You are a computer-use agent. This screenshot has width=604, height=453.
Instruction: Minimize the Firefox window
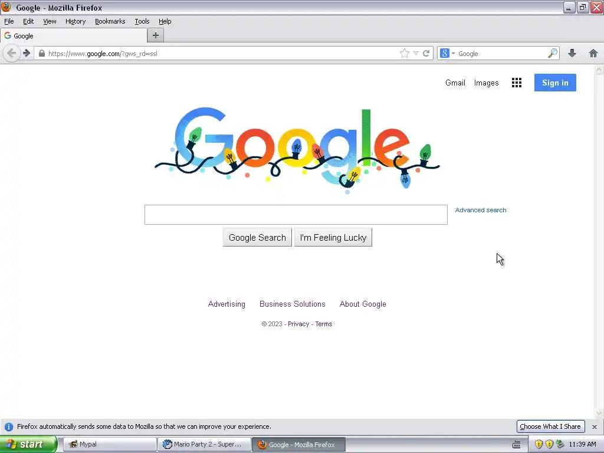[569, 7]
